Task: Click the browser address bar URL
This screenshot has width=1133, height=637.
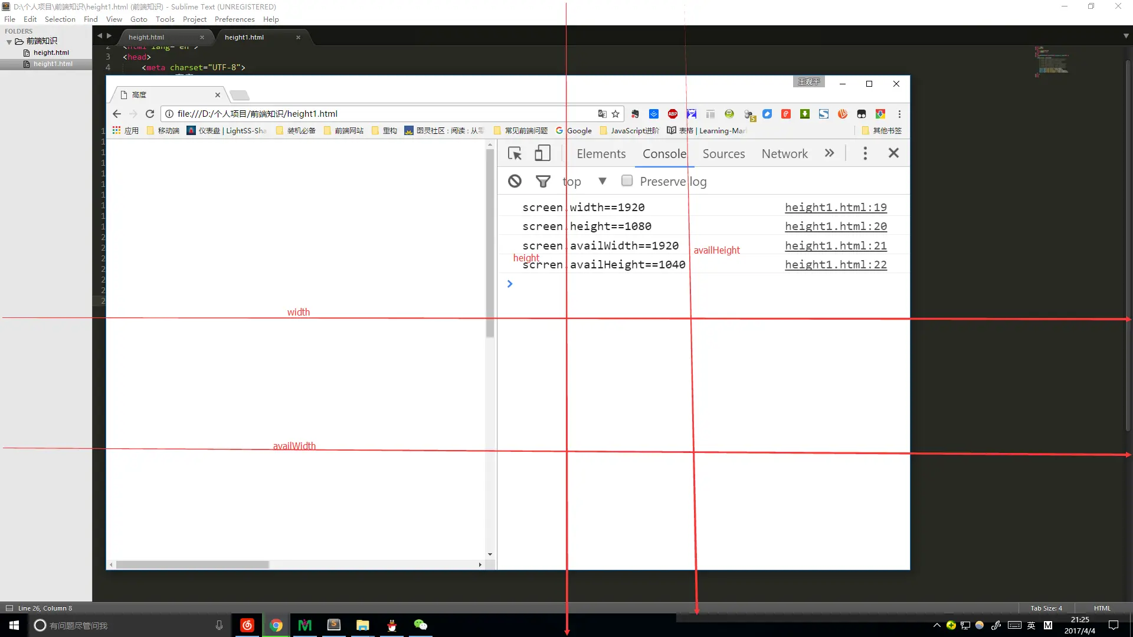Action: tap(257, 114)
